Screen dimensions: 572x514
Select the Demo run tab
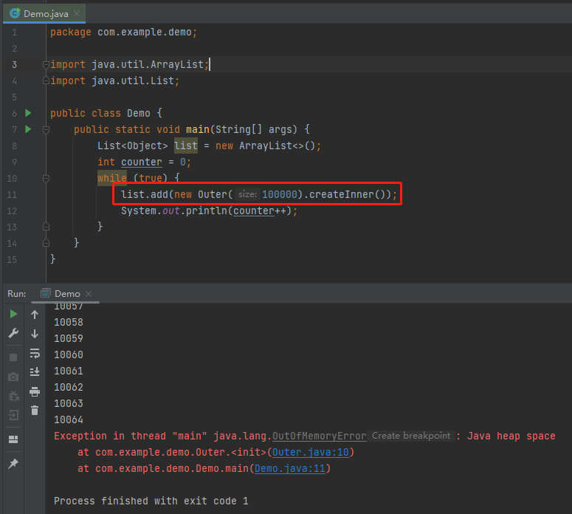pyautogui.click(x=66, y=293)
